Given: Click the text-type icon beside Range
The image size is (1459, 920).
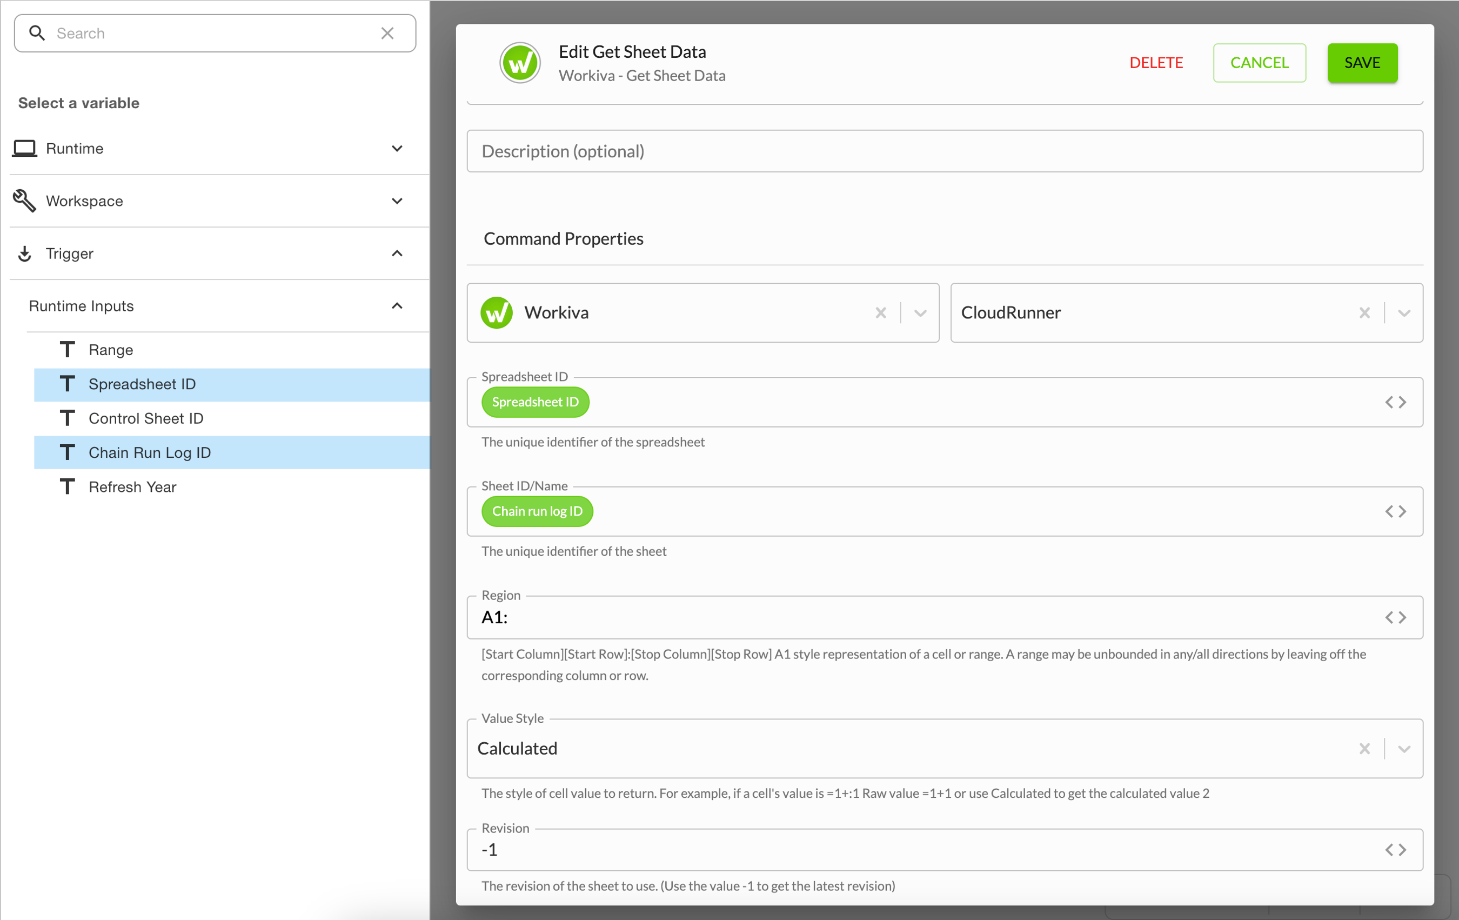Looking at the screenshot, I should pyautogui.click(x=67, y=350).
